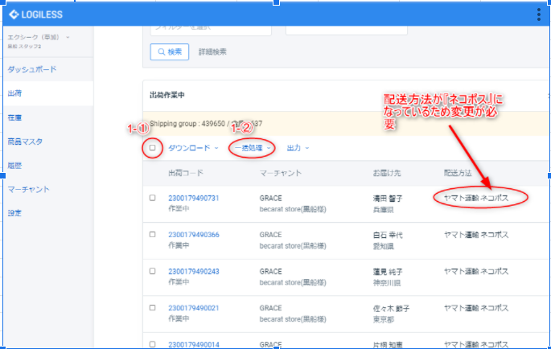Open 詳細検索 advanced search
Image resolution: width=551 pixels, height=349 pixels.
click(x=212, y=52)
